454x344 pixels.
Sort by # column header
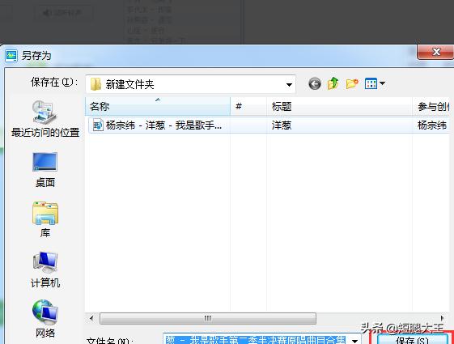click(248, 107)
